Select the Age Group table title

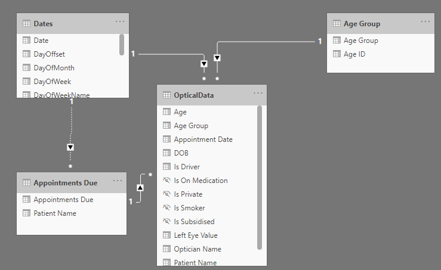(362, 24)
